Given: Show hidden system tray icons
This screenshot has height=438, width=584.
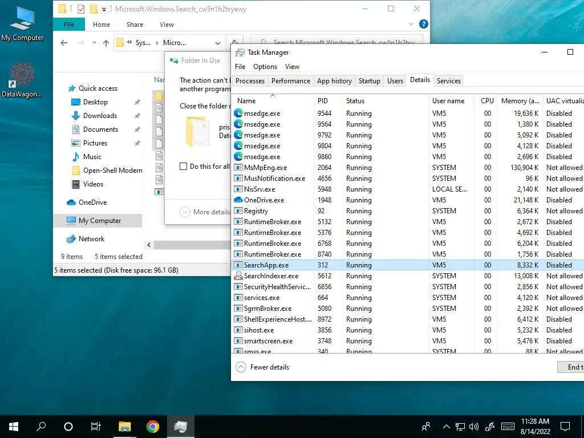Looking at the screenshot, I should pyautogui.click(x=446, y=427).
